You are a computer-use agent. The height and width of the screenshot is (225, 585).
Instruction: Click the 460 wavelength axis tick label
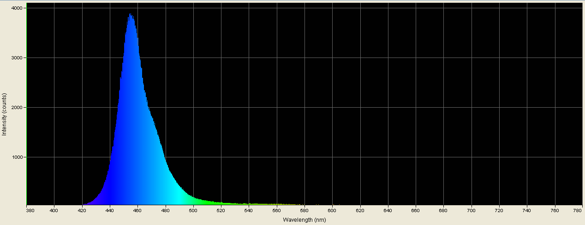[x=137, y=211]
